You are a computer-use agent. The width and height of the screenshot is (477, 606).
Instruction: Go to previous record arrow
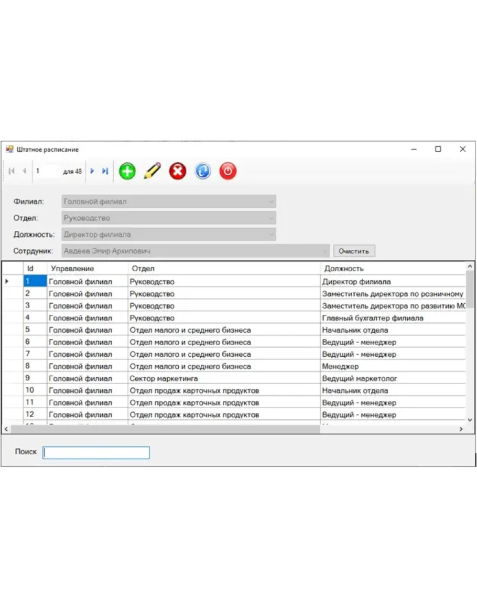(24, 171)
